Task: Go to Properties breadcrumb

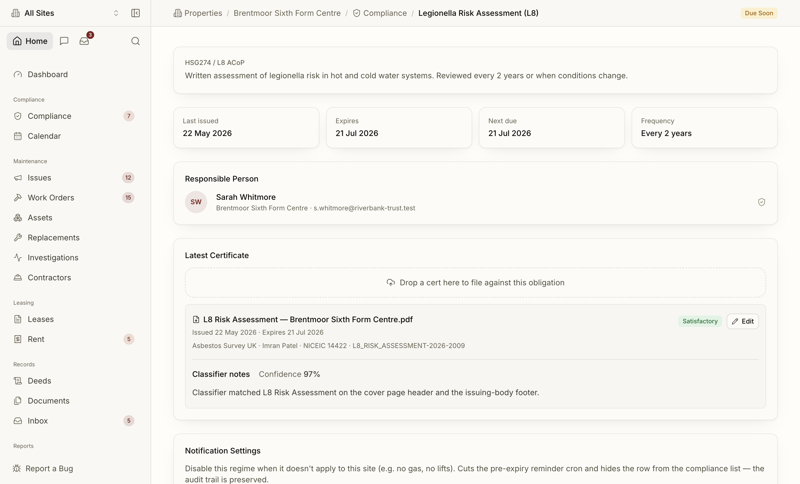Action: click(198, 13)
